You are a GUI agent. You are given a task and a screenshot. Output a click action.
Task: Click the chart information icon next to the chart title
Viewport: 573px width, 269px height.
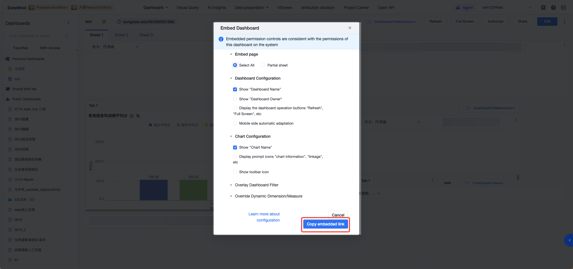tap(132, 116)
